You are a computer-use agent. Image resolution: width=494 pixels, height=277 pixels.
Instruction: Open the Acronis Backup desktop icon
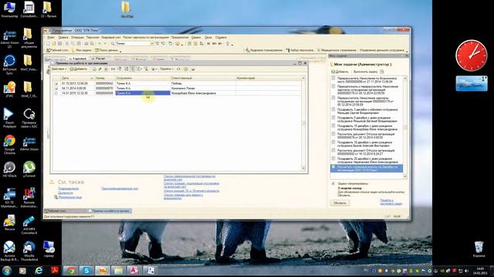(9, 251)
